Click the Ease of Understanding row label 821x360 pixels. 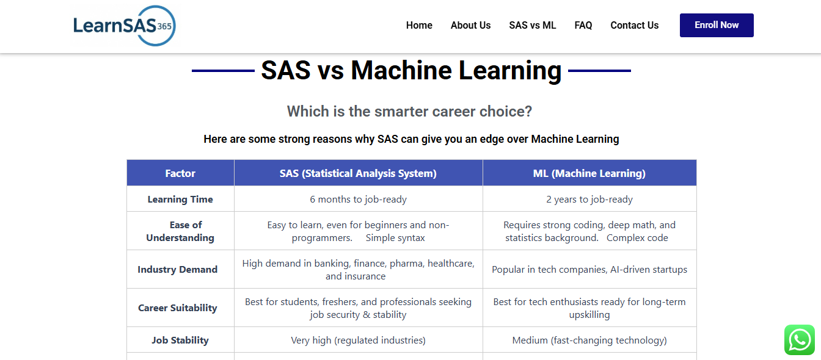[x=180, y=231]
